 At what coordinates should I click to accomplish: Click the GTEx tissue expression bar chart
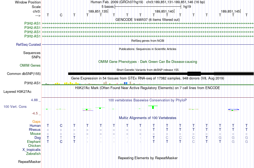92,83
